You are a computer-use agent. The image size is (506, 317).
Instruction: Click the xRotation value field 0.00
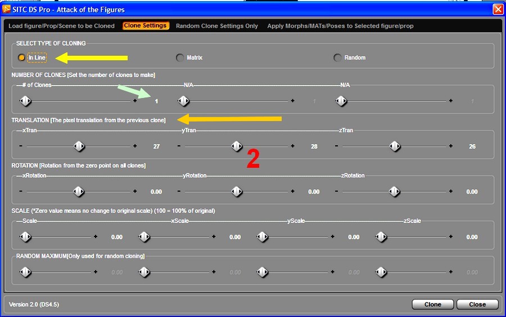(156, 192)
